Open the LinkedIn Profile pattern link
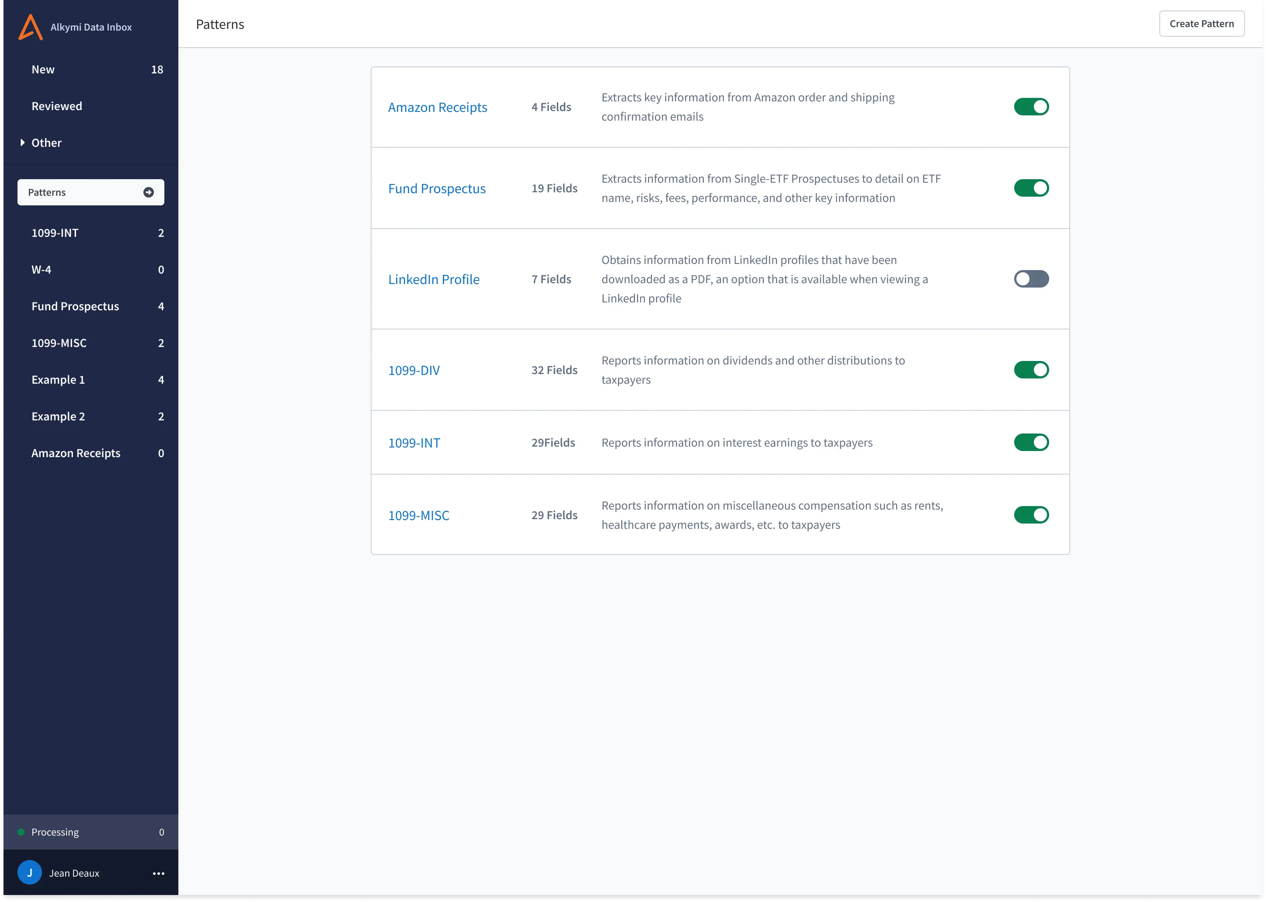The height and width of the screenshot is (902, 1266). coord(433,279)
